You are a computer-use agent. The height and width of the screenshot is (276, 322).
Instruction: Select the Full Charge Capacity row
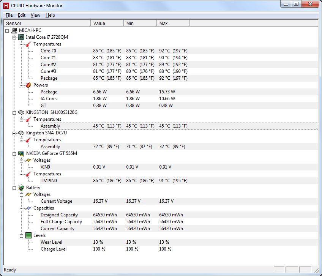point(179,222)
